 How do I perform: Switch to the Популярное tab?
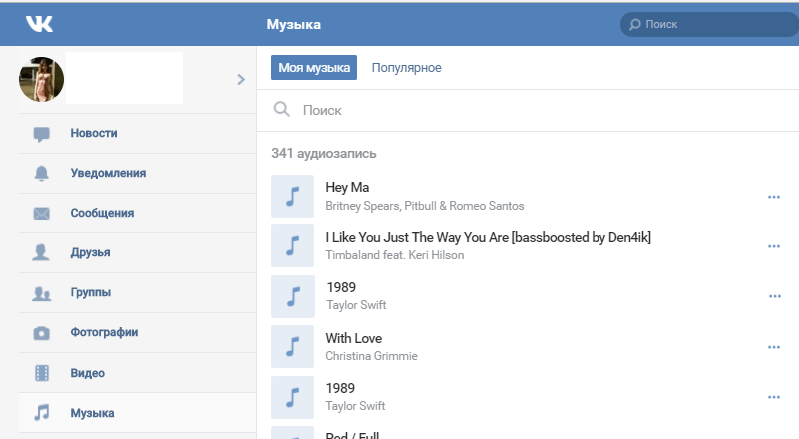coord(406,68)
